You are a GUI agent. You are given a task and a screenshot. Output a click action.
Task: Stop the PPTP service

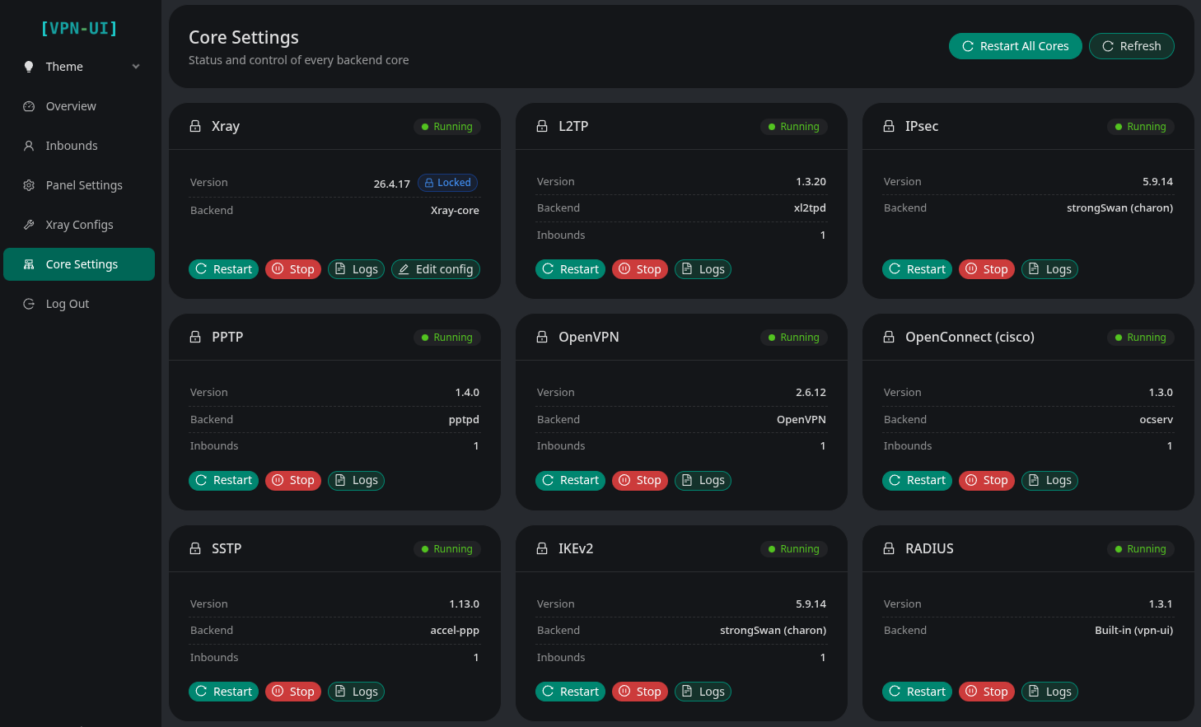click(293, 480)
